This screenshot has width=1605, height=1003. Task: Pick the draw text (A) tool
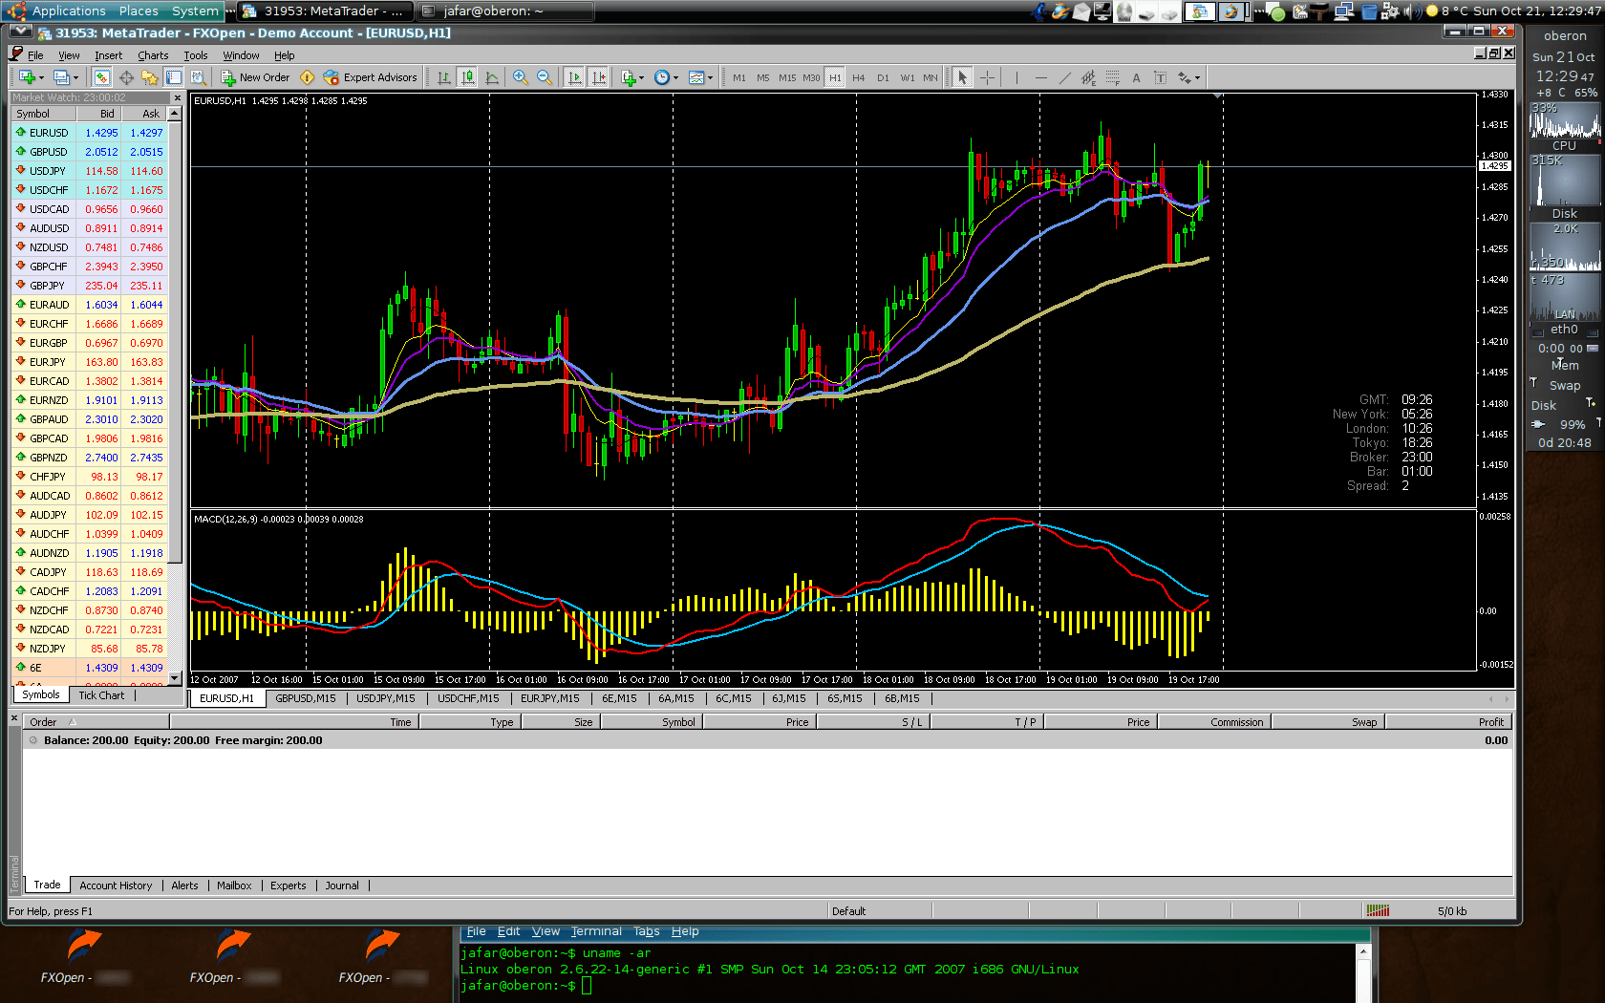tap(1136, 77)
